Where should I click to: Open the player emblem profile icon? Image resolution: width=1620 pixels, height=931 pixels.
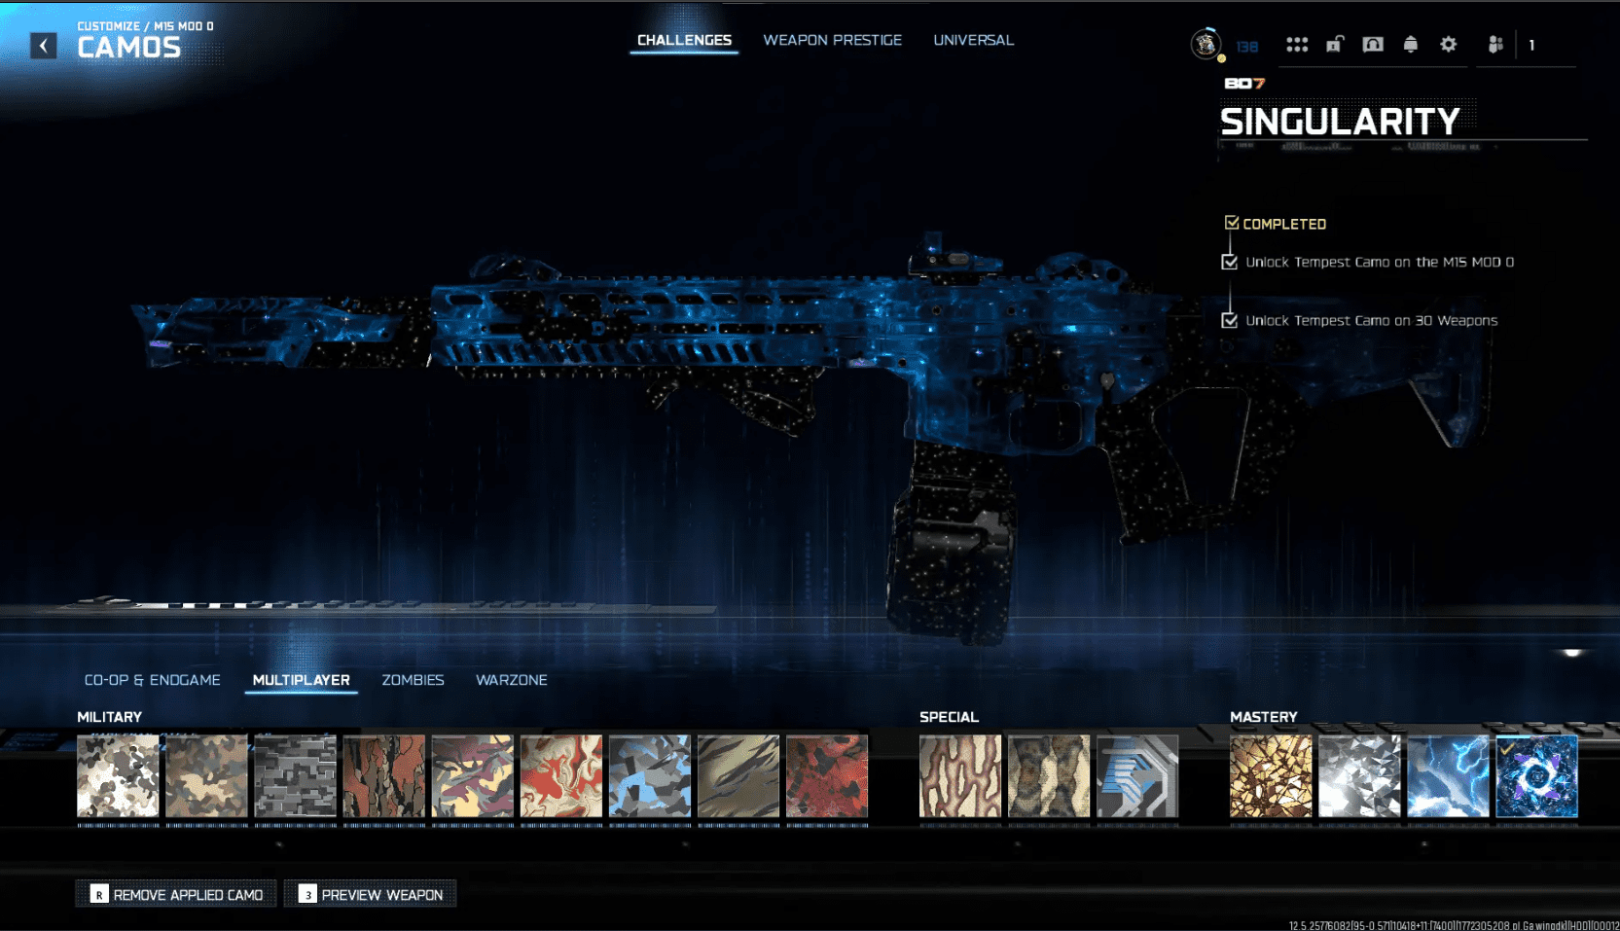[1206, 44]
